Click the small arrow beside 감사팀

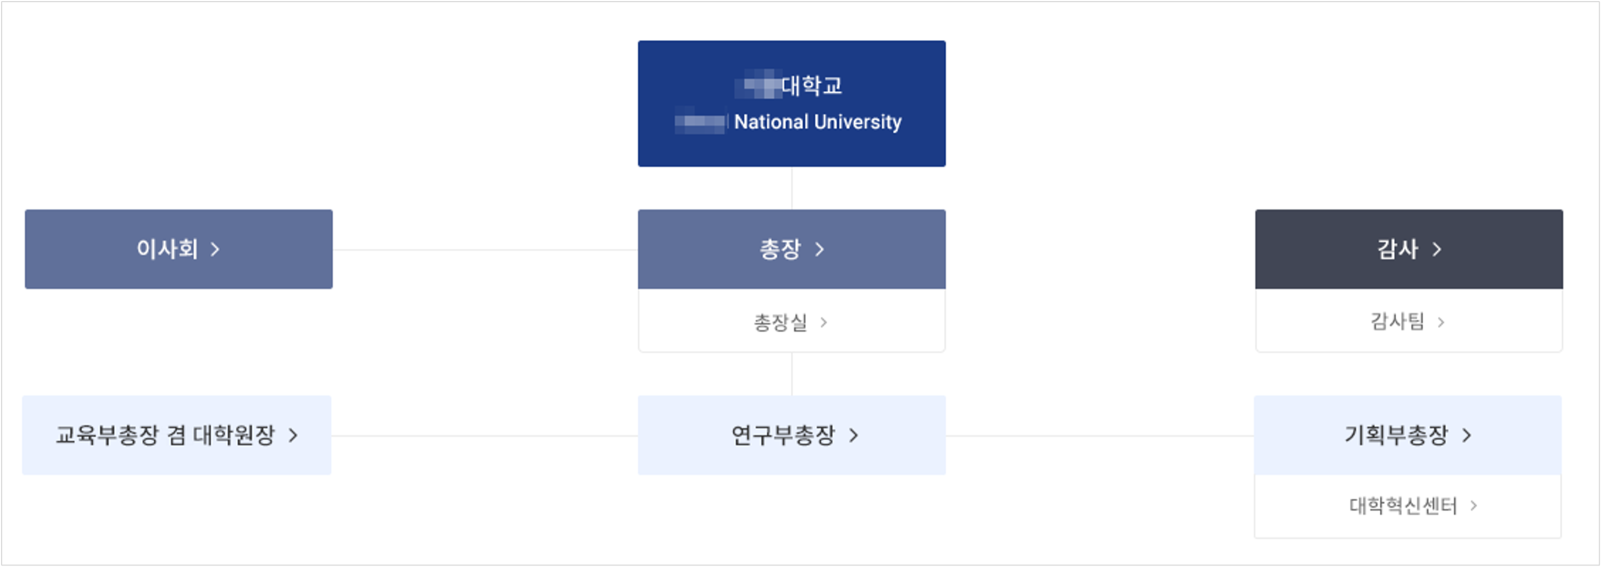pos(1440,322)
